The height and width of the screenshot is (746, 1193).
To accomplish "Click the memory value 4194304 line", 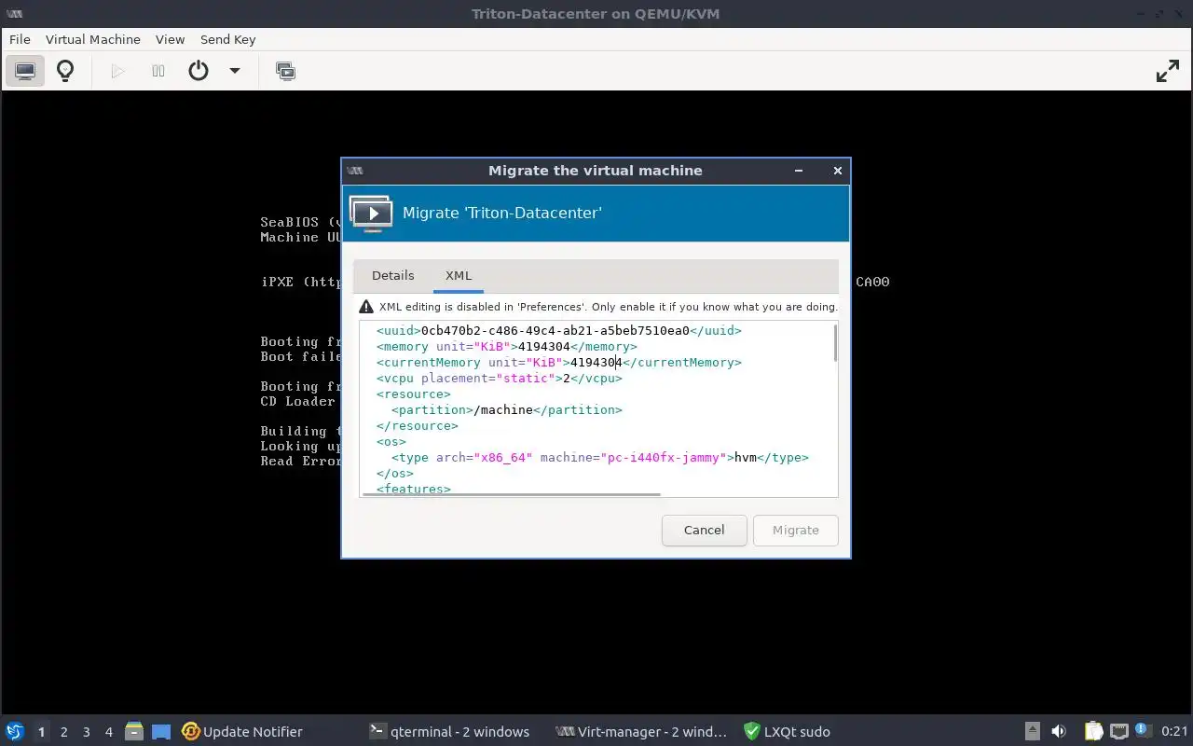I will (507, 346).
